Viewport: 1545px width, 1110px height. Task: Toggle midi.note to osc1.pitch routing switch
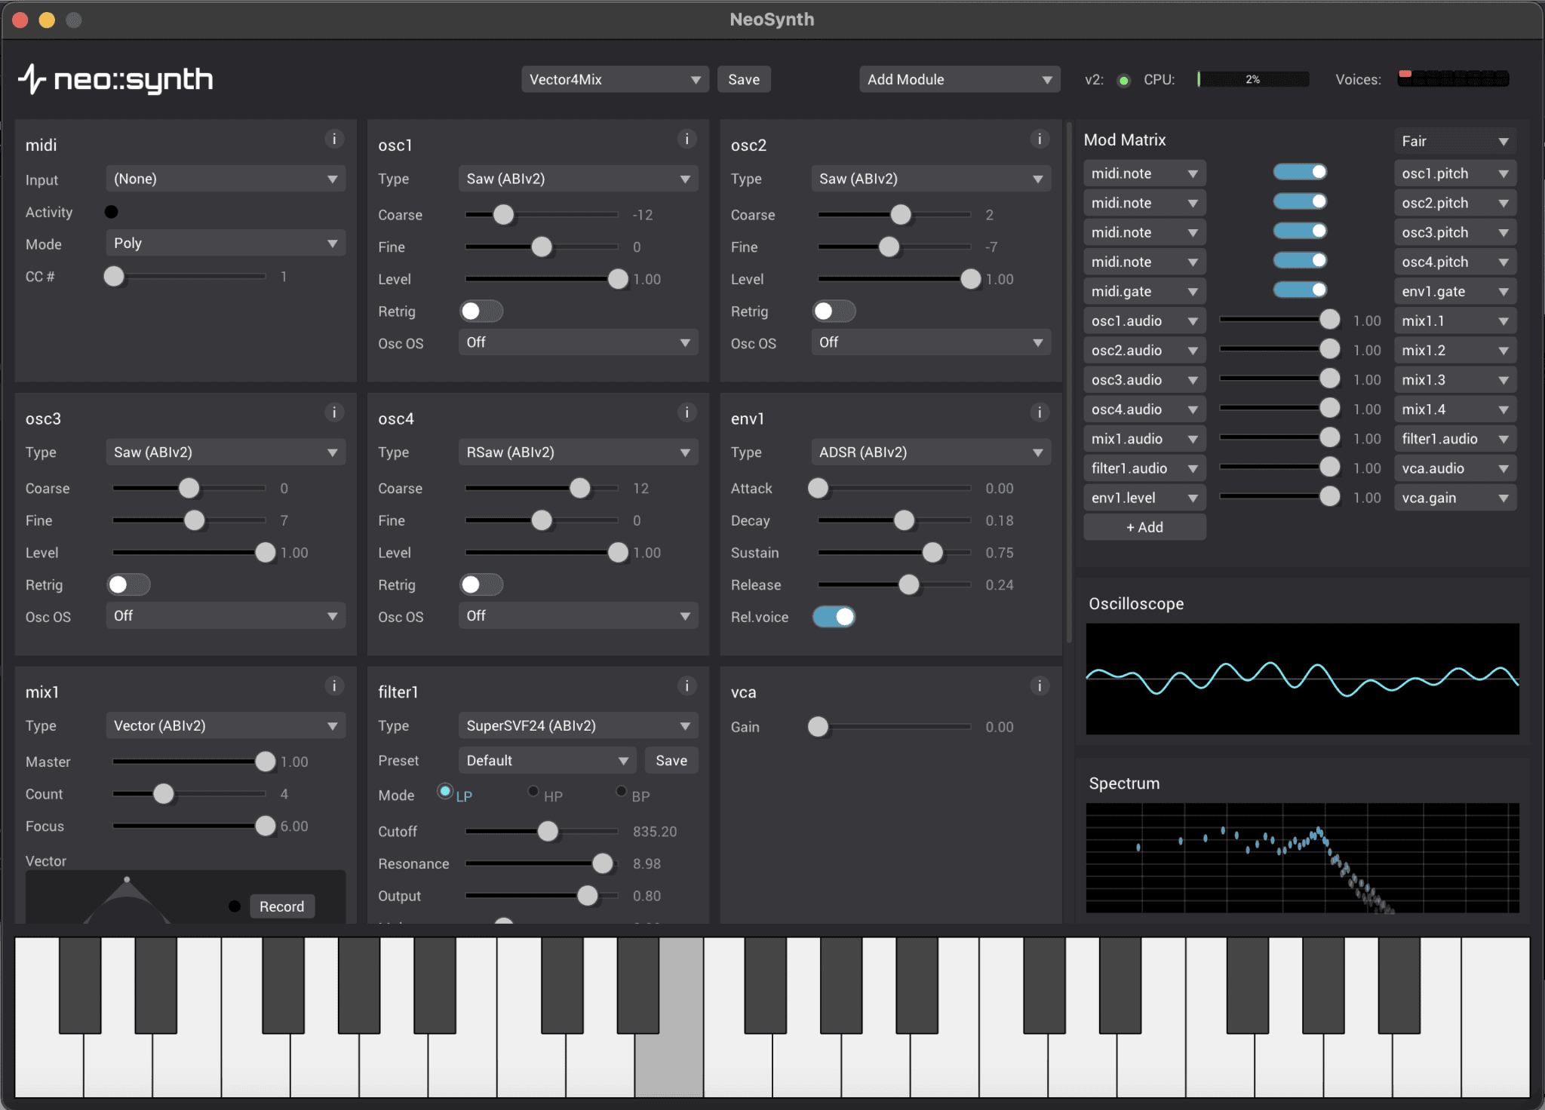1300,173
